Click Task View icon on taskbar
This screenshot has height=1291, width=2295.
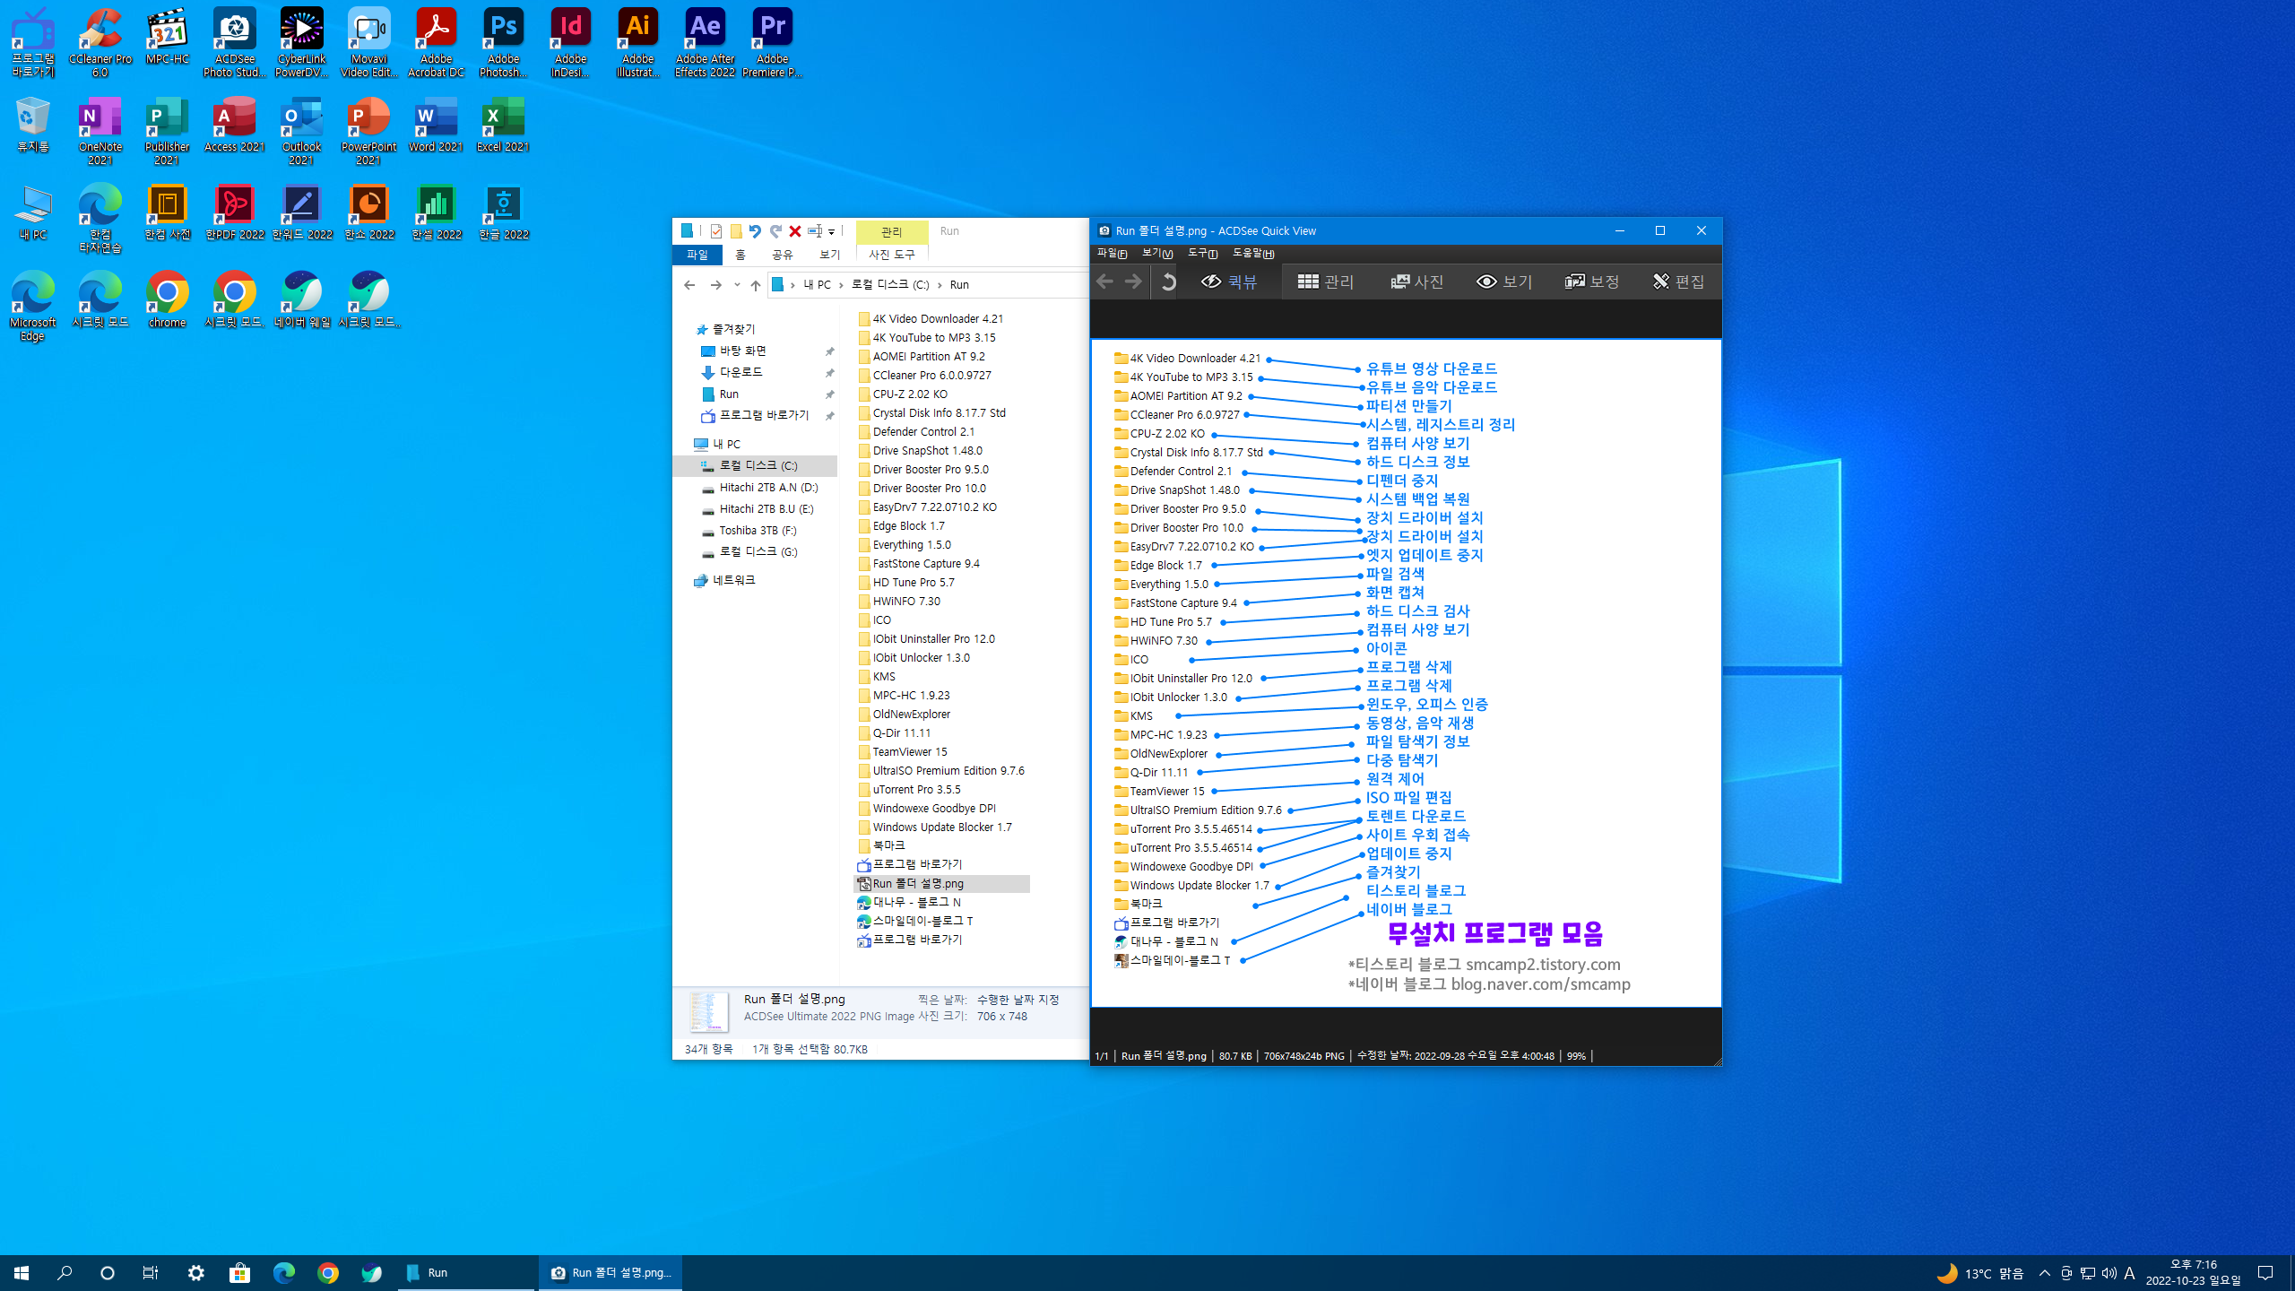151,1272
